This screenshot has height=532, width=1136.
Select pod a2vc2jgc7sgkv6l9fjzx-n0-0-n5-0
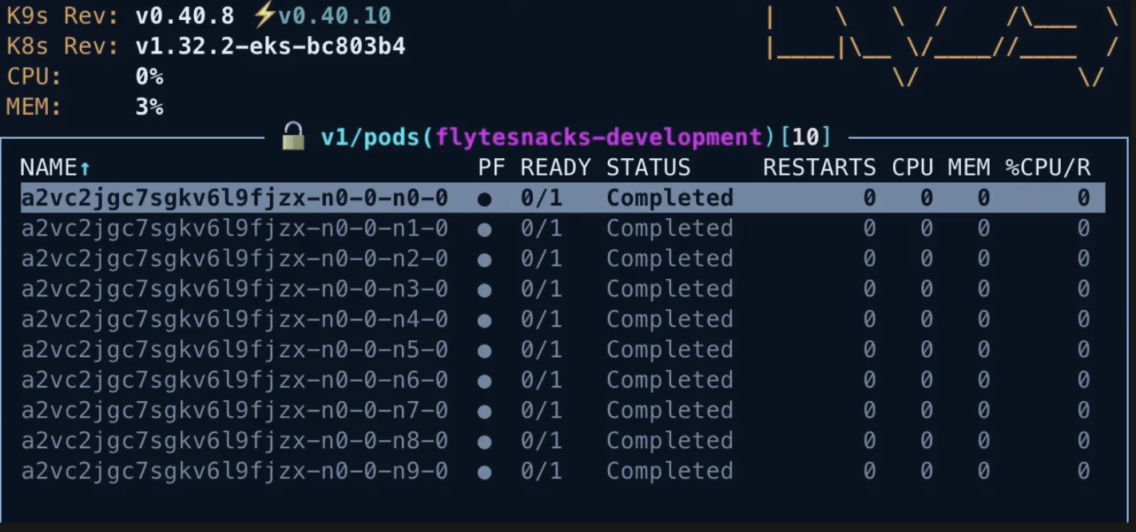pyautogui.click(x=562, y=350)
